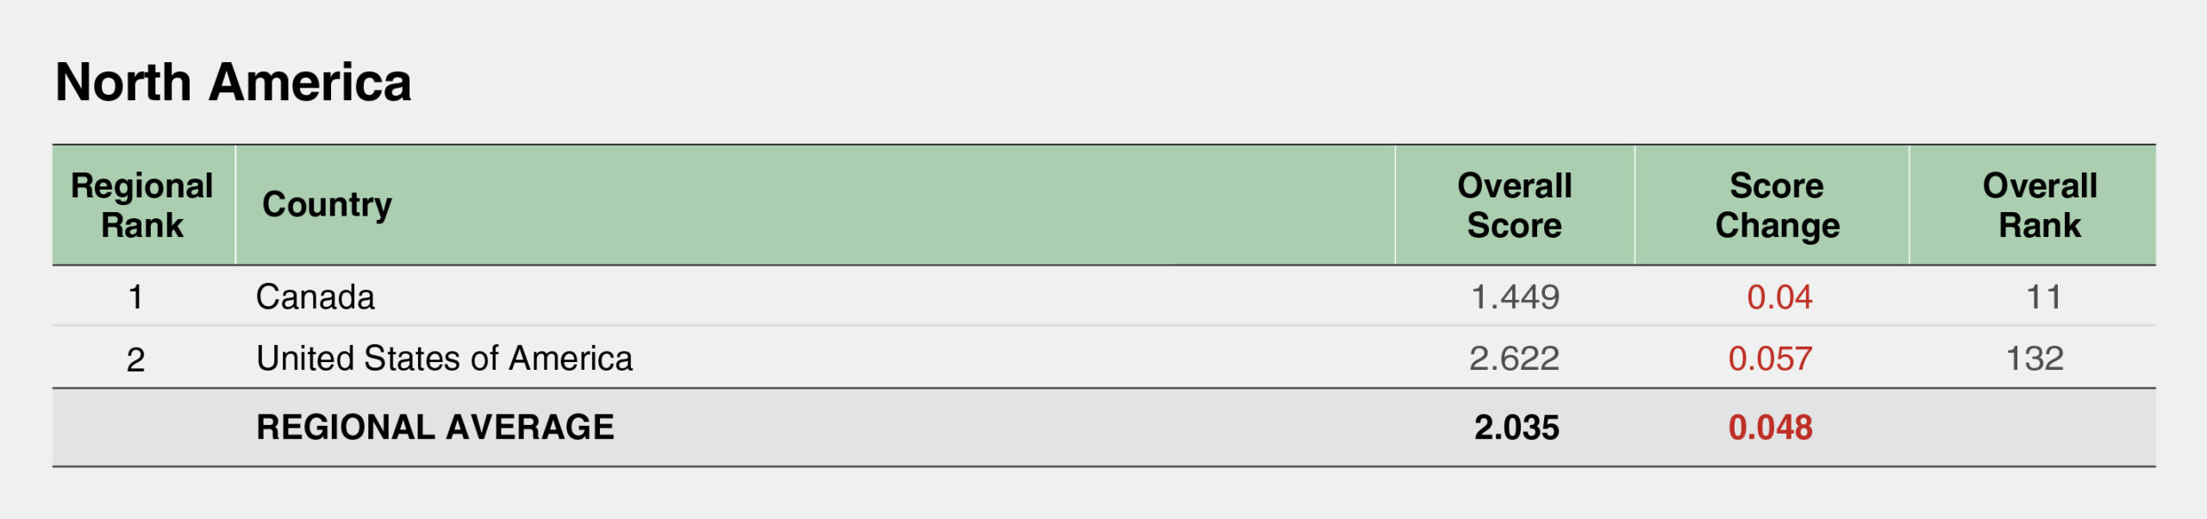Screen dimensions: 2207x519
Task: Click the Score Change column header
Action: coord(1777,205)
